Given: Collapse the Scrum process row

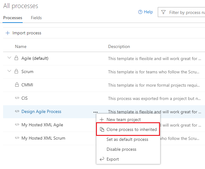Looking at the screenshot, I should coord(9,71).
